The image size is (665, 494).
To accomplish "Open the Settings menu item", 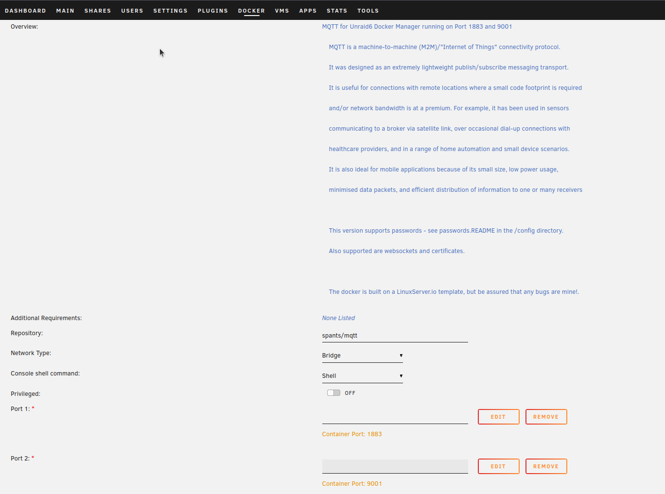I will (x=170, y=11).
